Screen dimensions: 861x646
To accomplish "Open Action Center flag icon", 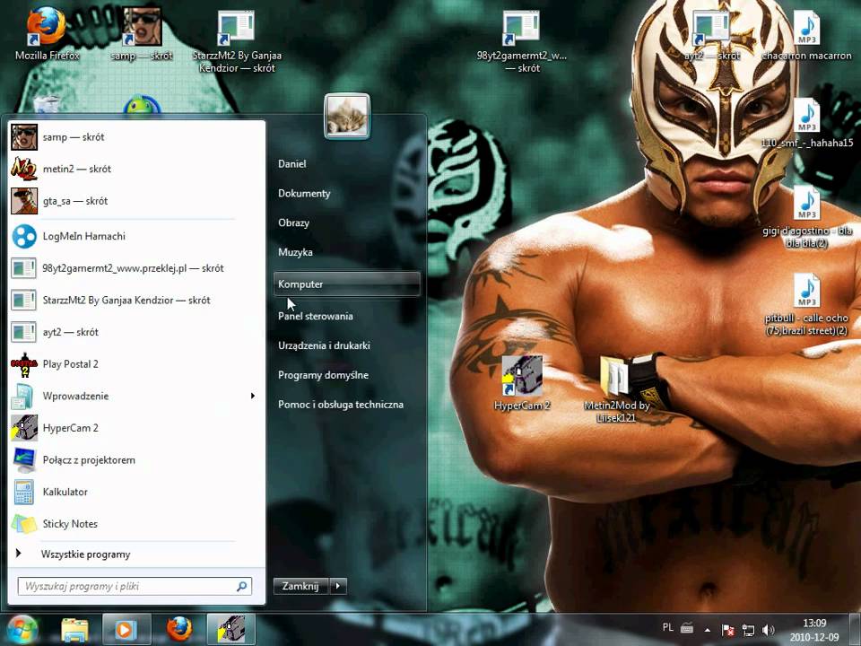I will (x=728, y=630).
